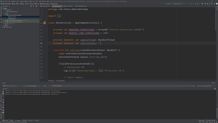The width and height of the screenshot is (218, 123).
Task: Open the Build tool window tab
Action: pos(12,120)
